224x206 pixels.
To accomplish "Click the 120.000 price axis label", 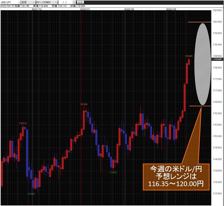I will pyautogui.click(x=217, y=22).
